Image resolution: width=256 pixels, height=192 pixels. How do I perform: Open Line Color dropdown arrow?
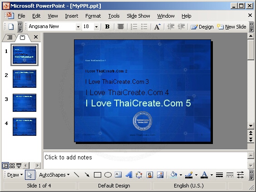coord(196,175)
